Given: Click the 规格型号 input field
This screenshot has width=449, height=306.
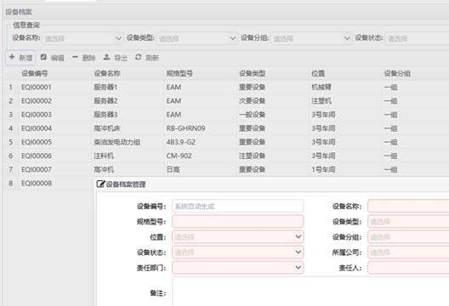Looking at the screenshot, I should [x=237, y=222].
